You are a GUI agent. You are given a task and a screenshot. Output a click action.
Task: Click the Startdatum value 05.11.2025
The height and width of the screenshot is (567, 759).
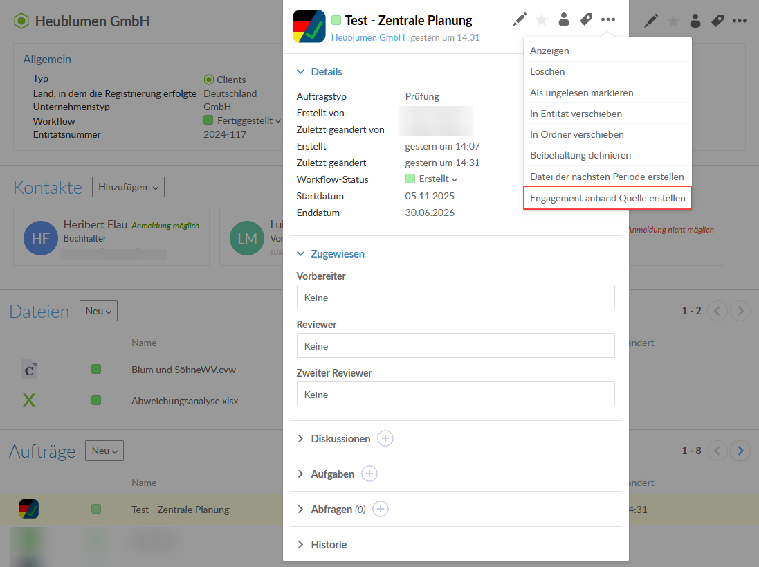[x=430, y=196]
